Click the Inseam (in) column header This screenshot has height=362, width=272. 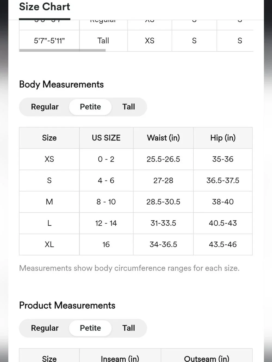120,358
